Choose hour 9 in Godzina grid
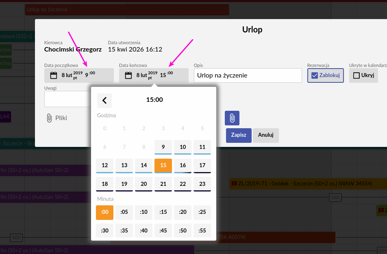The width and height of the screenshot is (387, 254). click(x=163, y=147)
